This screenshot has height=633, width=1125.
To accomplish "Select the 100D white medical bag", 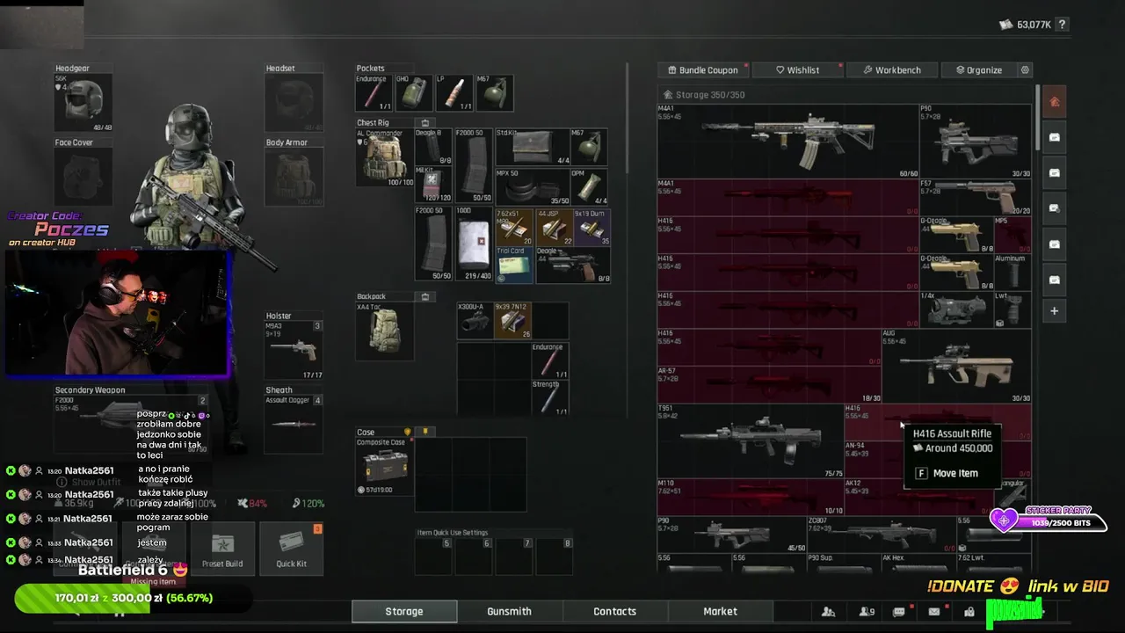I will click(473, 244).
